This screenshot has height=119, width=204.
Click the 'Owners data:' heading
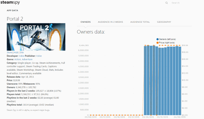[91, 32]
